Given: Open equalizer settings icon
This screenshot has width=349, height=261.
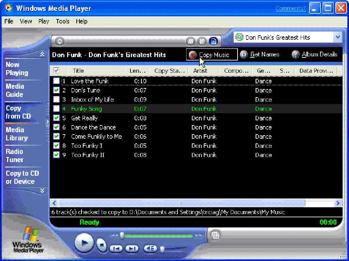Looking at the screenshot, I should click(x=202, y=41).
